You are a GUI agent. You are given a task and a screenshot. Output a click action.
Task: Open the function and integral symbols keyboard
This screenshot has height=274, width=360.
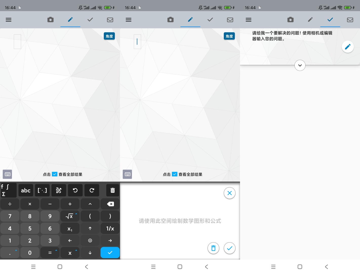[x=8, y=190]
